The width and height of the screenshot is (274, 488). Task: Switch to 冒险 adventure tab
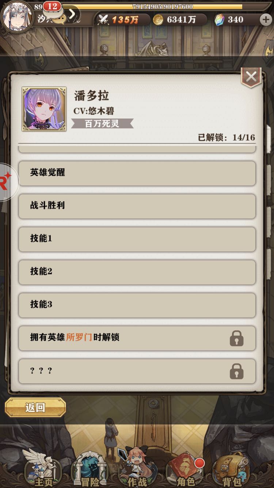[x=90, y=470]
